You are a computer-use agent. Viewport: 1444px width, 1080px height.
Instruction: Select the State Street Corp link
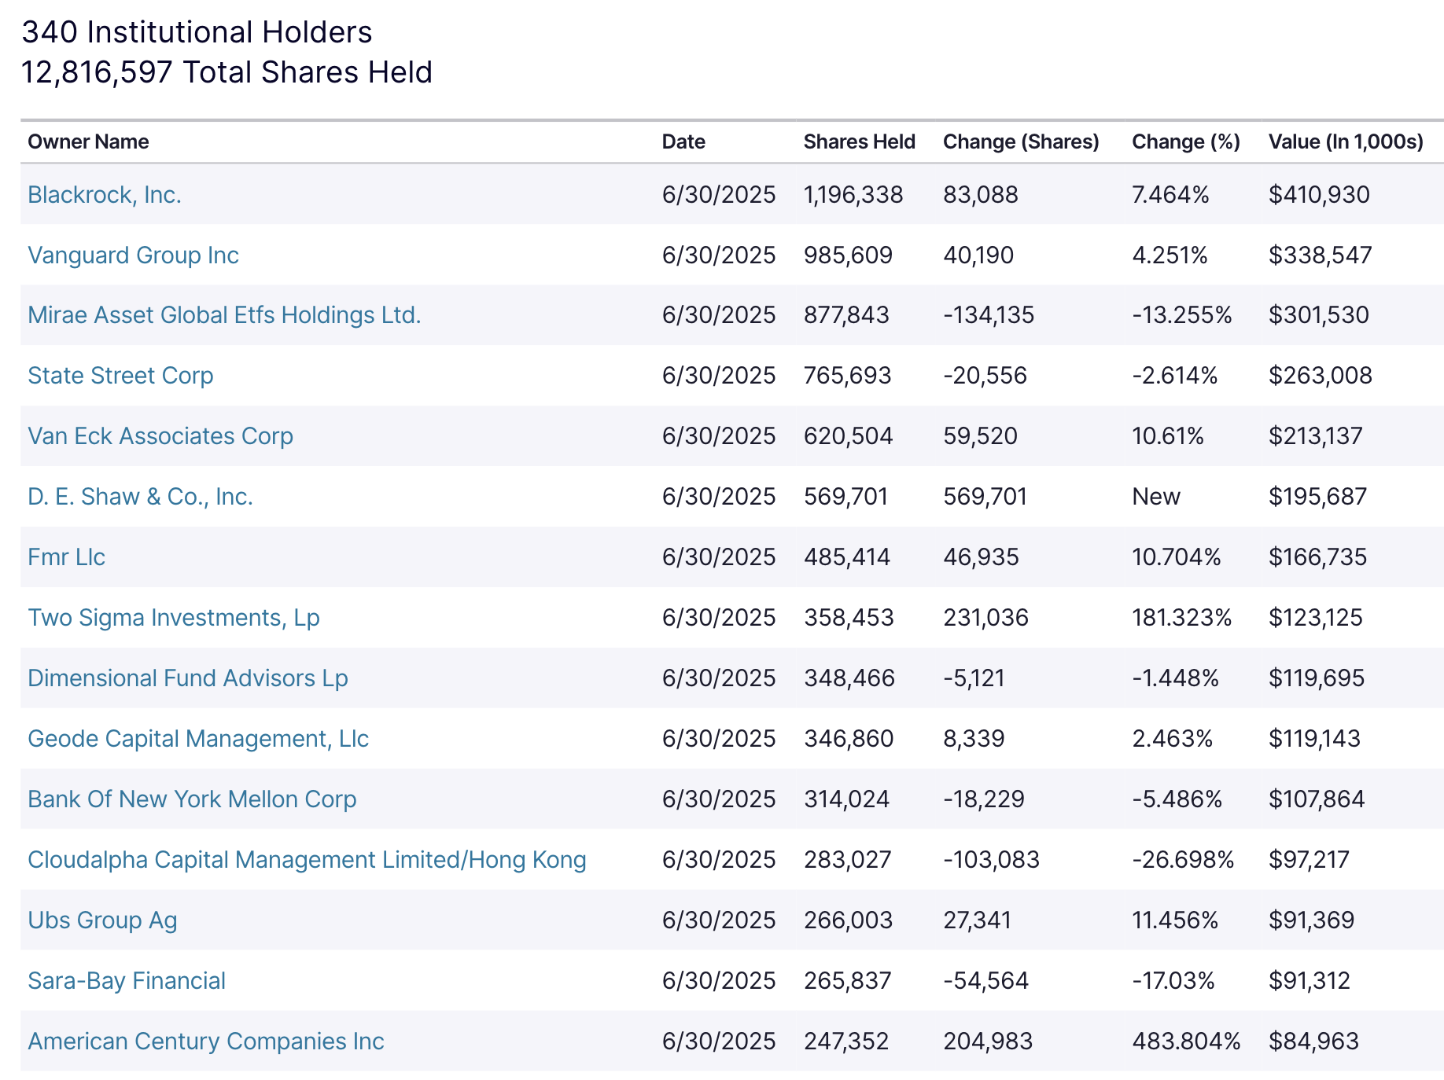pyautogui.click(x=120, y=376)
